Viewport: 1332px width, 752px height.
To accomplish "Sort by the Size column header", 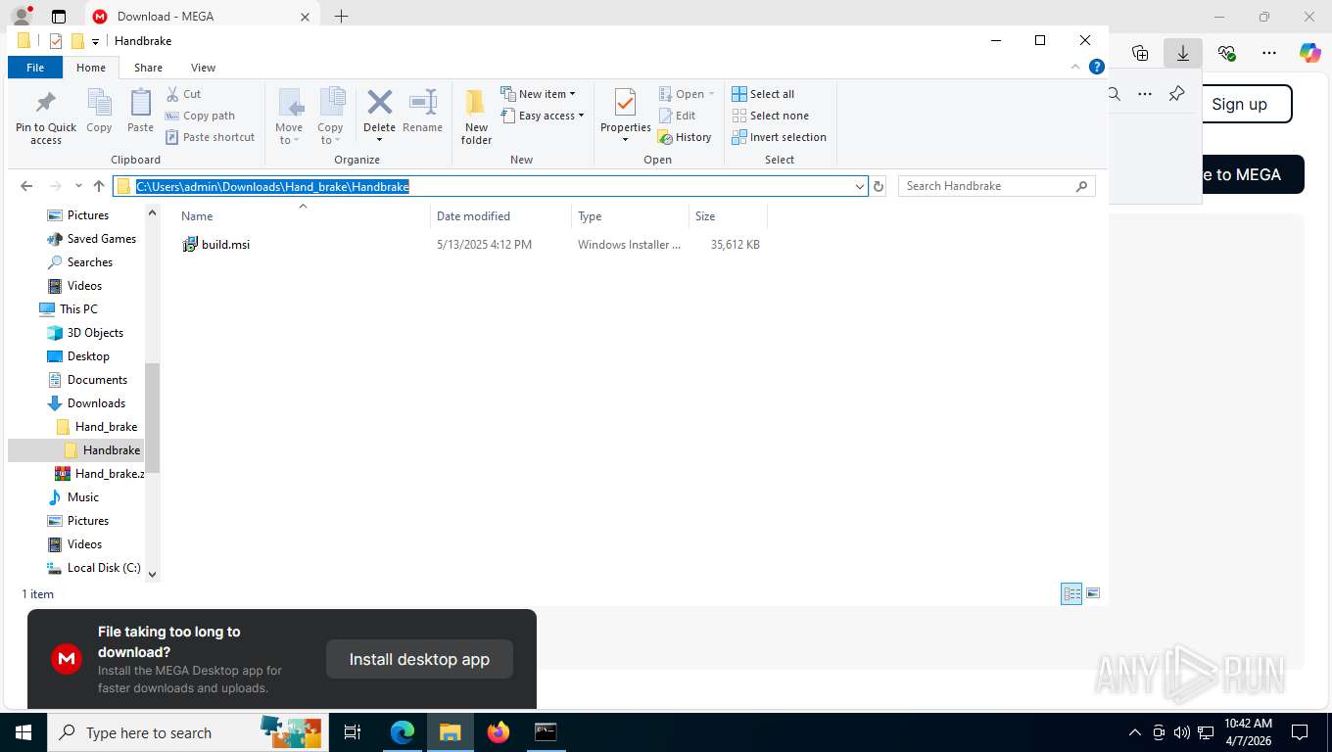I will [x=728, y=216].
